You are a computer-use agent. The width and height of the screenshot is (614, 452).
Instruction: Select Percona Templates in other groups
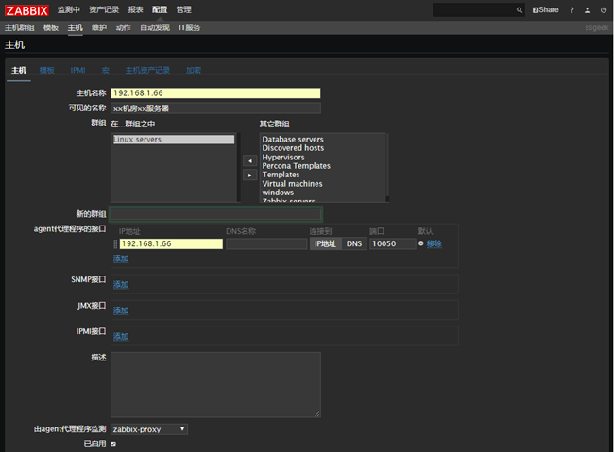click(x=296, y=166)
